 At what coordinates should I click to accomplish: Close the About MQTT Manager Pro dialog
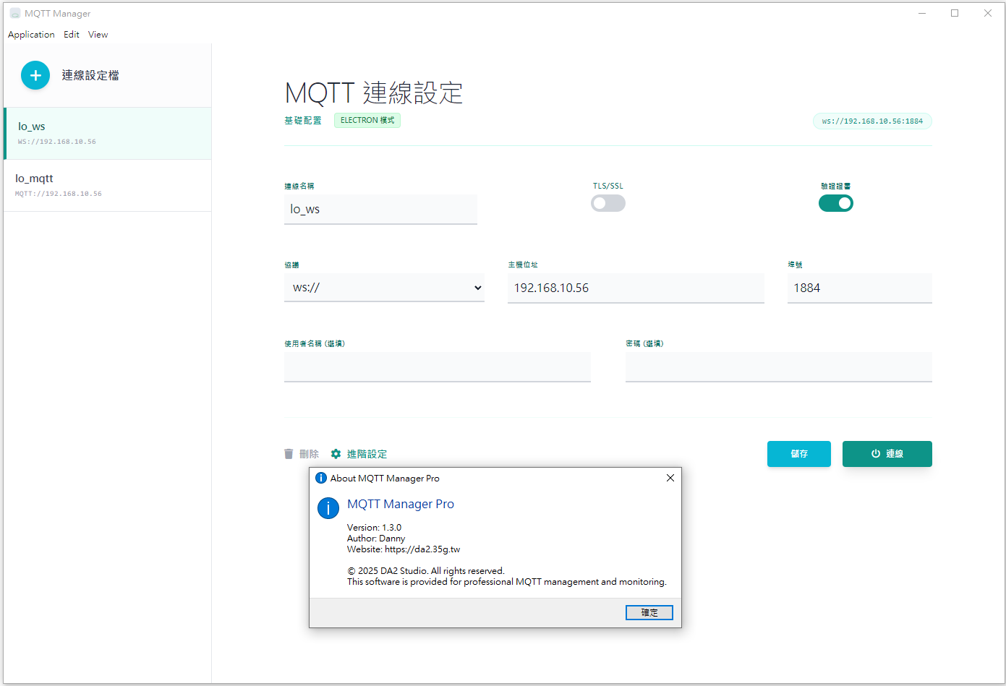coord(670,478)
